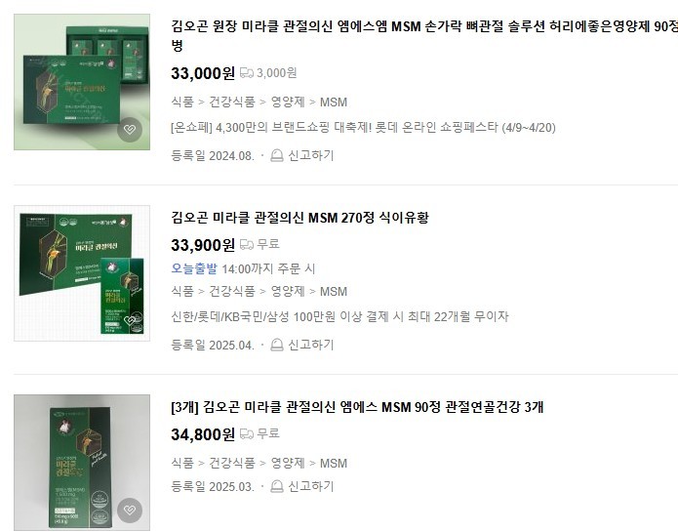Image resolution: width=678 pixels, height=532 pixels.
Task: Click delivery truck icon beside 33,900원 price
Action: click(x=247, y=244)
